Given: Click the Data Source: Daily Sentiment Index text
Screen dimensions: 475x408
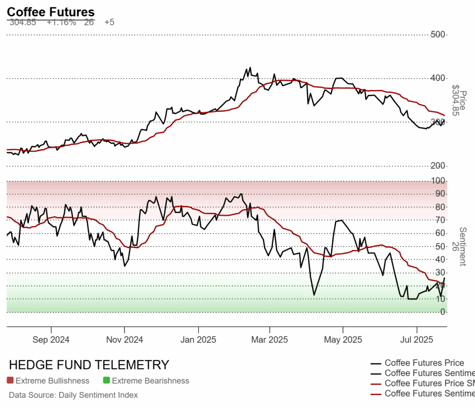Looking at the screenshot, I should [x=73, y=395].
